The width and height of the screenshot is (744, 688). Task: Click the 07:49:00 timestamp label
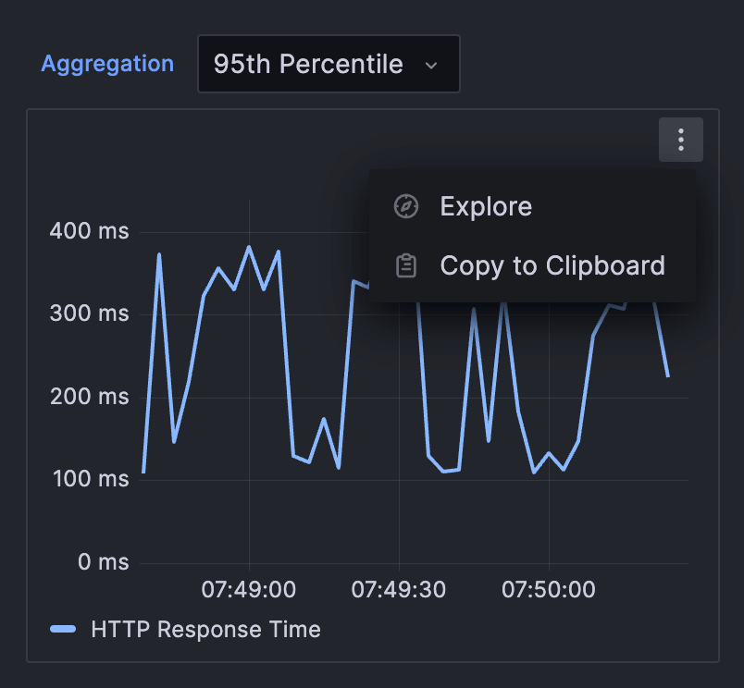[248, 590]
